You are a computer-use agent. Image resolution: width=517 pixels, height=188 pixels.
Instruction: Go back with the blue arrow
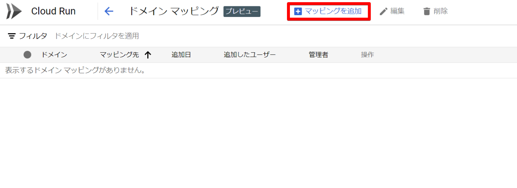click(109, 11)
